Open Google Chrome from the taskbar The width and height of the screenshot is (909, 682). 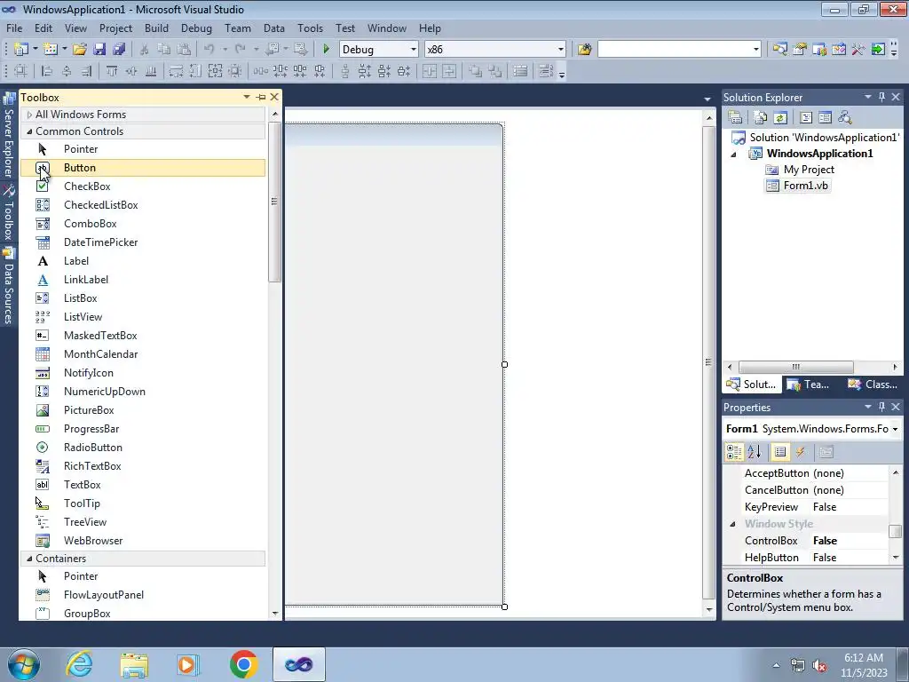[243, 664]
